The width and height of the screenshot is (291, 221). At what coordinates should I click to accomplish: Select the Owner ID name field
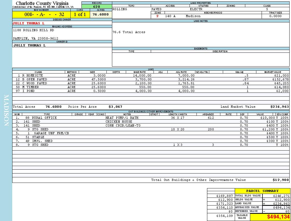pyautogui.click(x=30, y=45)
